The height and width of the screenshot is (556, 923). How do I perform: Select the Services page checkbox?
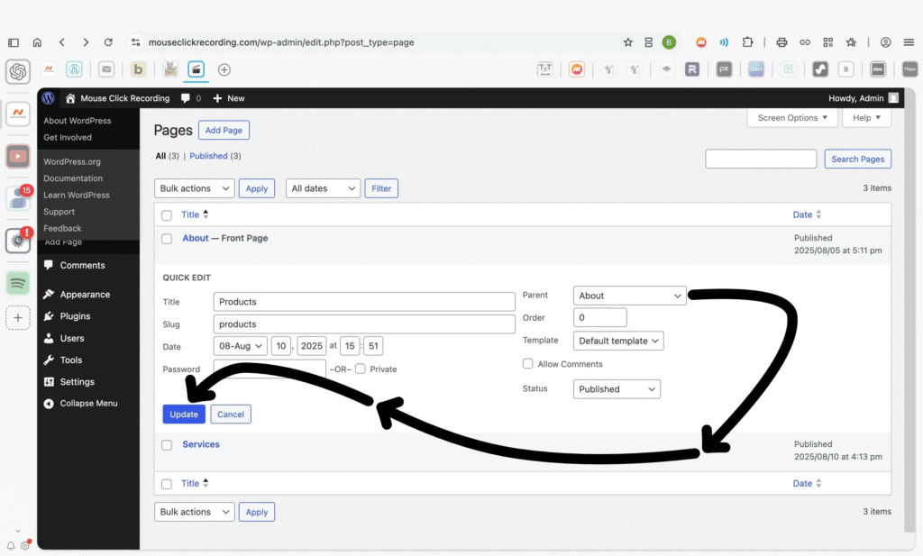coord(167,445)
